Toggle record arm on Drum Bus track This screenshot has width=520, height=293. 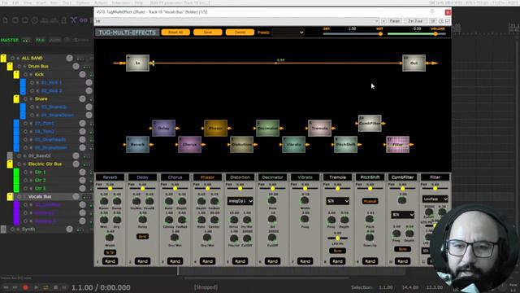[19, 67]
